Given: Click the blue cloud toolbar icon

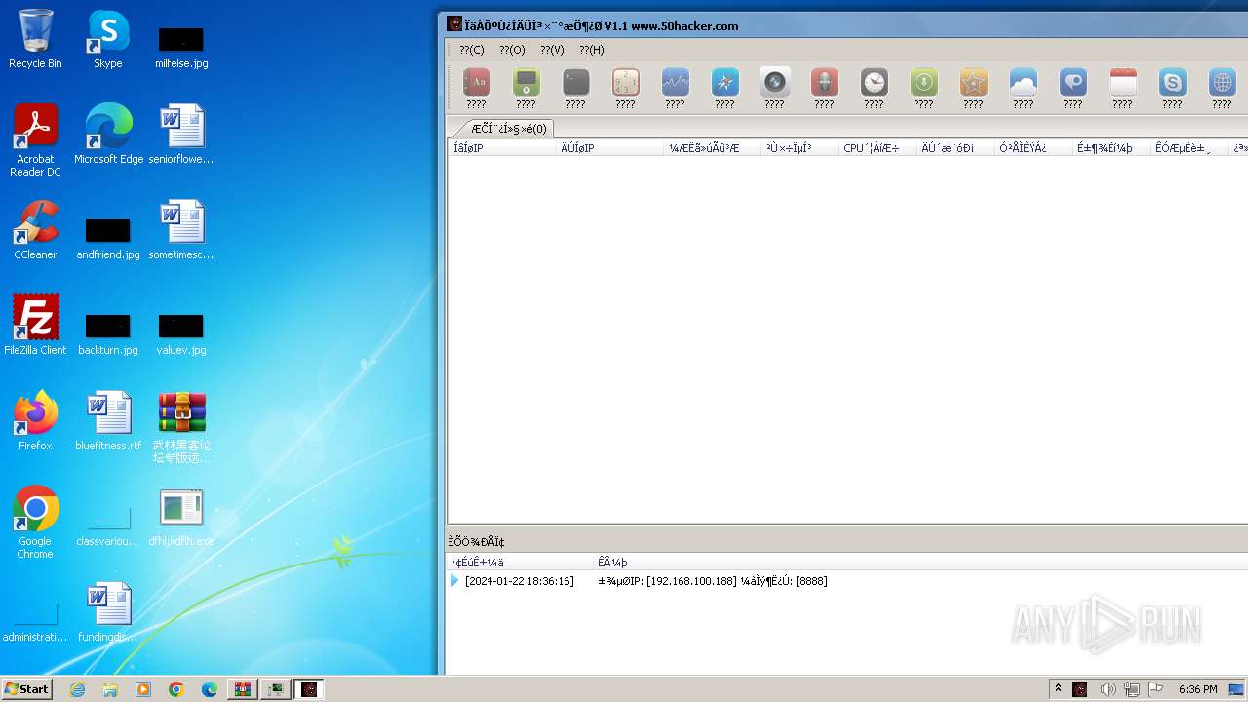Looking at the screenshot, I should (x=1023, y=83).
